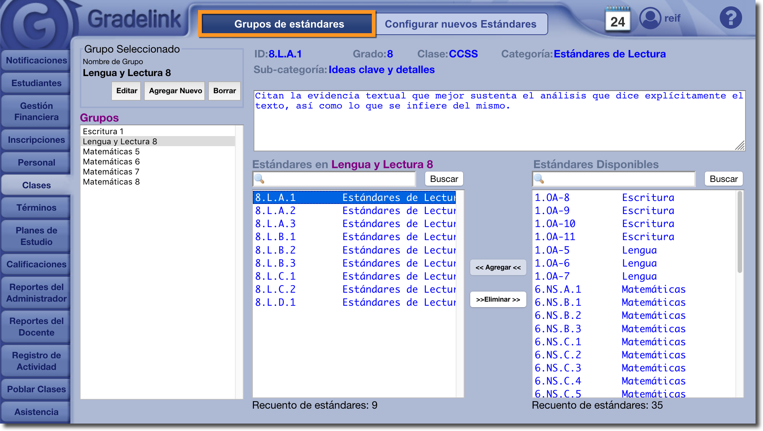Click the Editar button

click(x=126, y=91)
